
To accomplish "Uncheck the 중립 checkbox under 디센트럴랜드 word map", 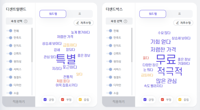I will pyautogui.click(x=80, y=99).
